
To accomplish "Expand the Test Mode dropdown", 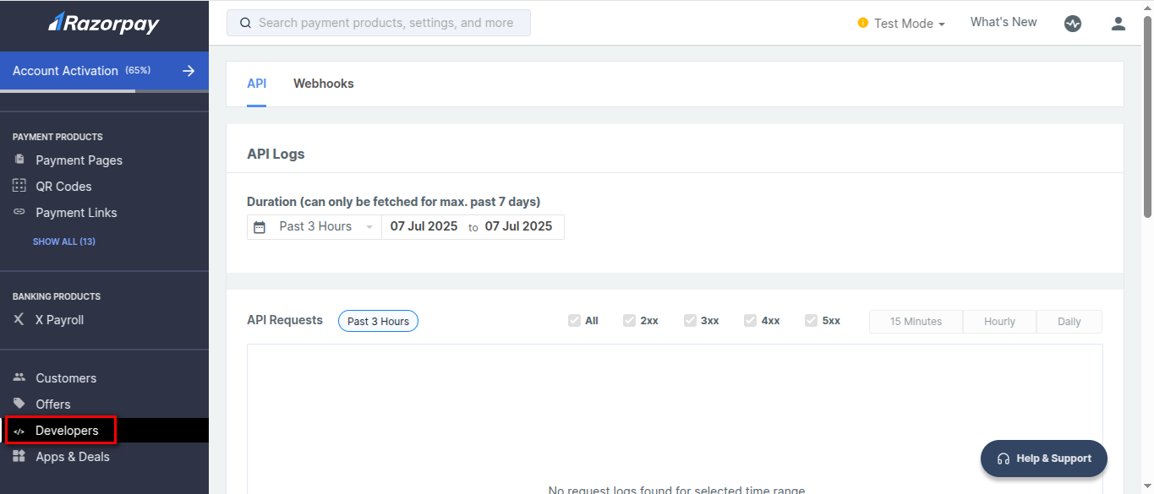I will pyautogui.click(x=901, y=24).
